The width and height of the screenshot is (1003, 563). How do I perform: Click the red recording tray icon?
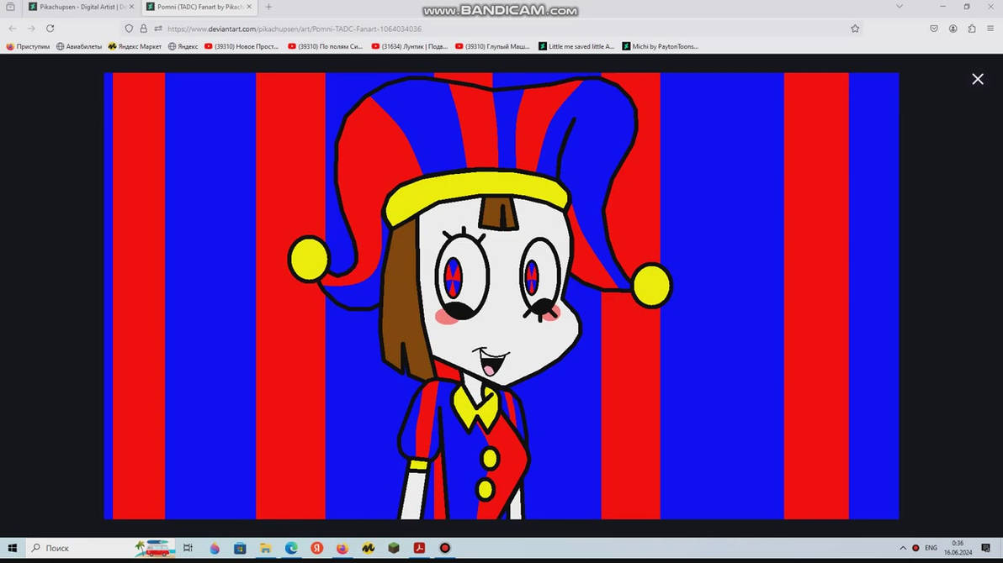[915, 548]
